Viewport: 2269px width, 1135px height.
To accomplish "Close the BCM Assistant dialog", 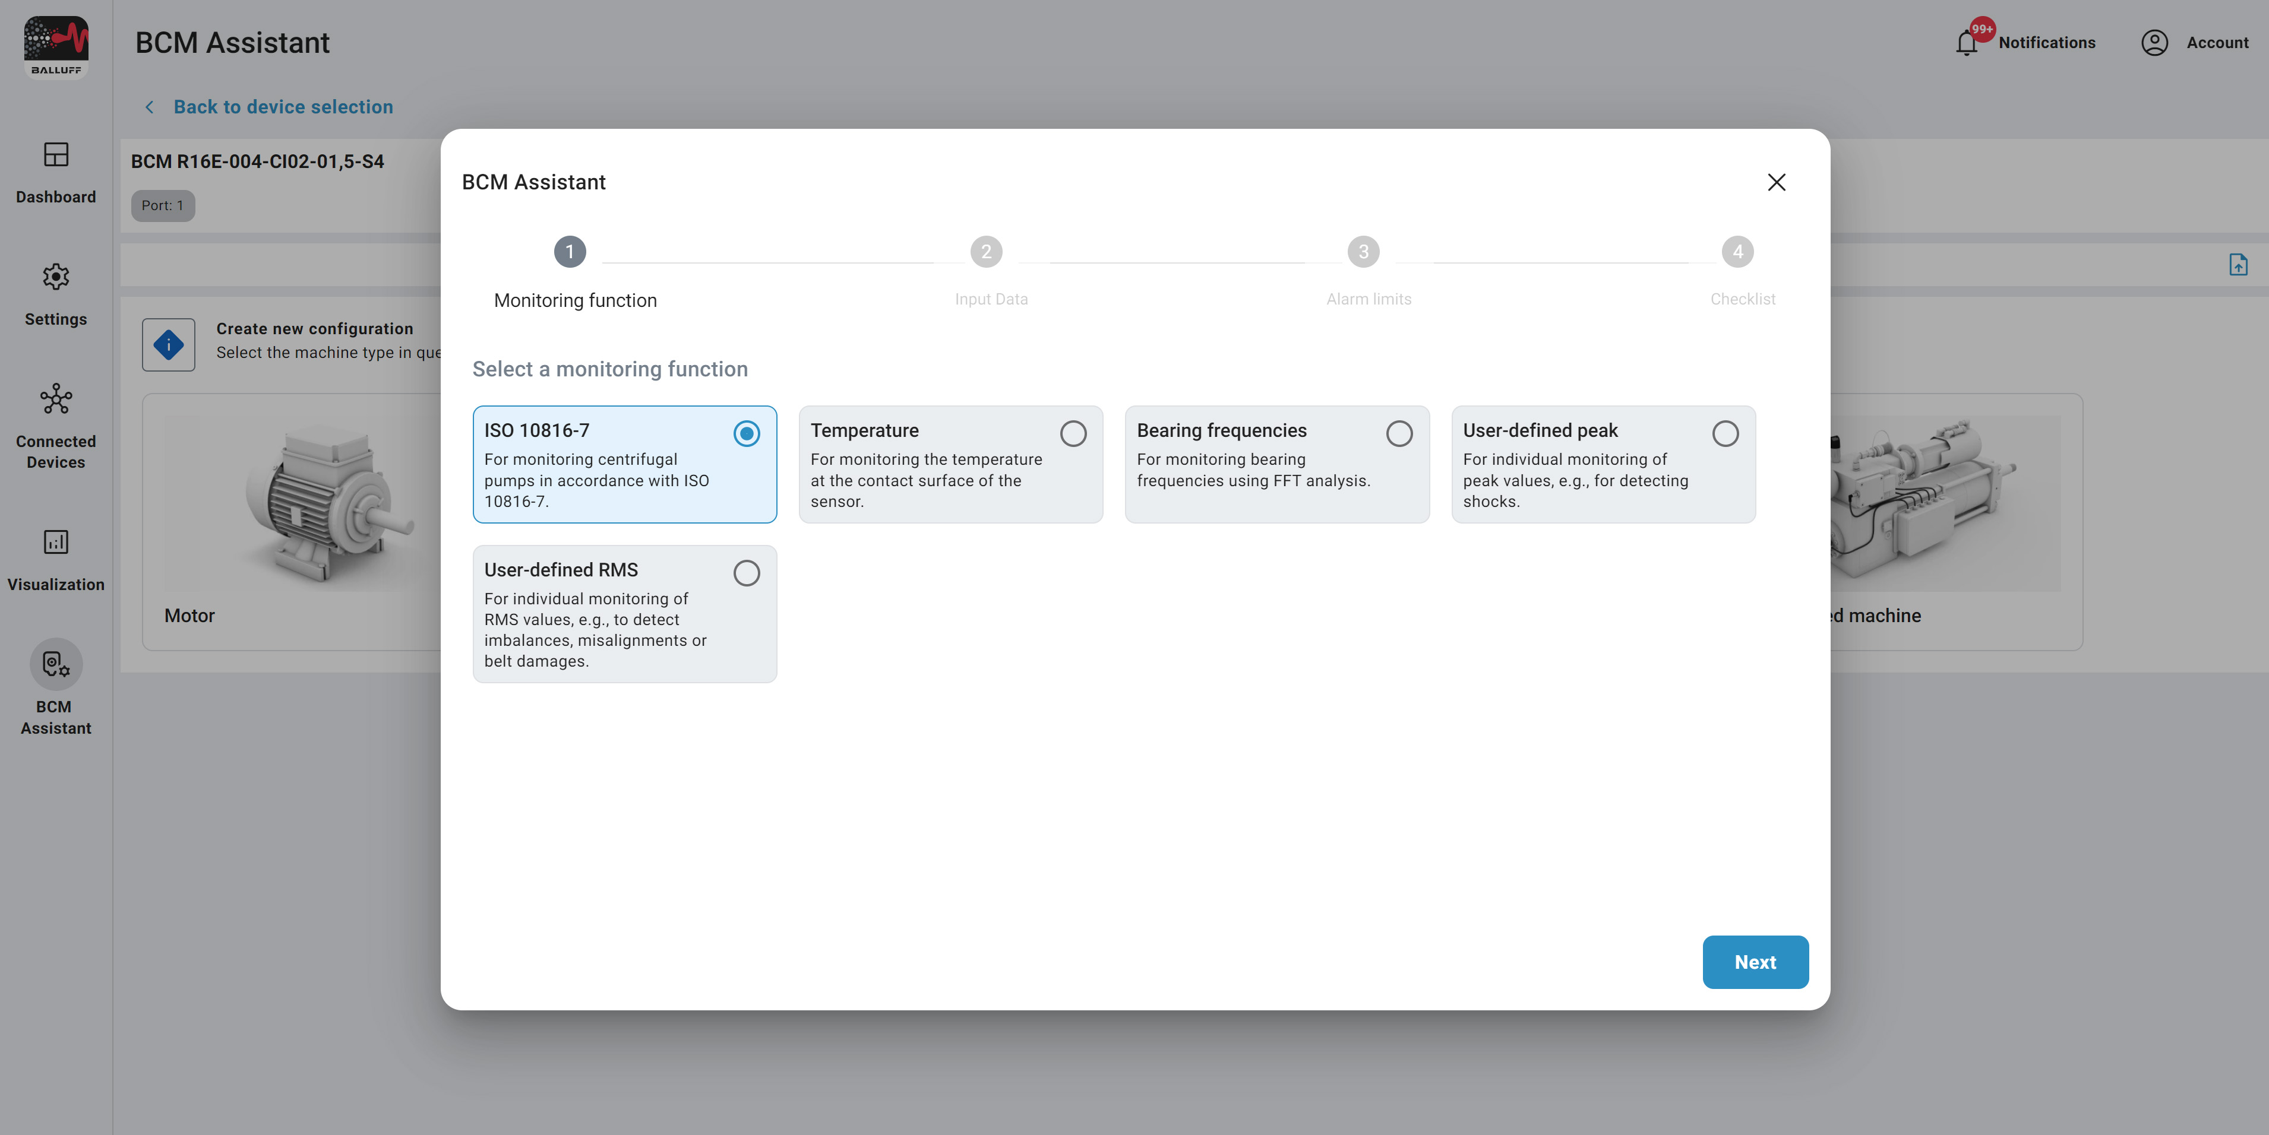I will tap(1776, 182).
